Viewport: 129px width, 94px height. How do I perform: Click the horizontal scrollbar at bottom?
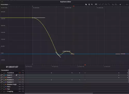coord(59,93)
